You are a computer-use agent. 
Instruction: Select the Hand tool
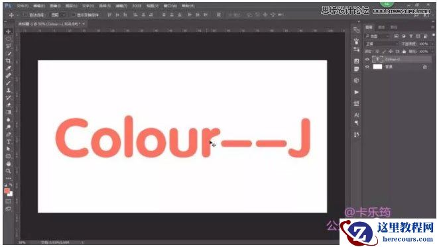pos(9,164)
